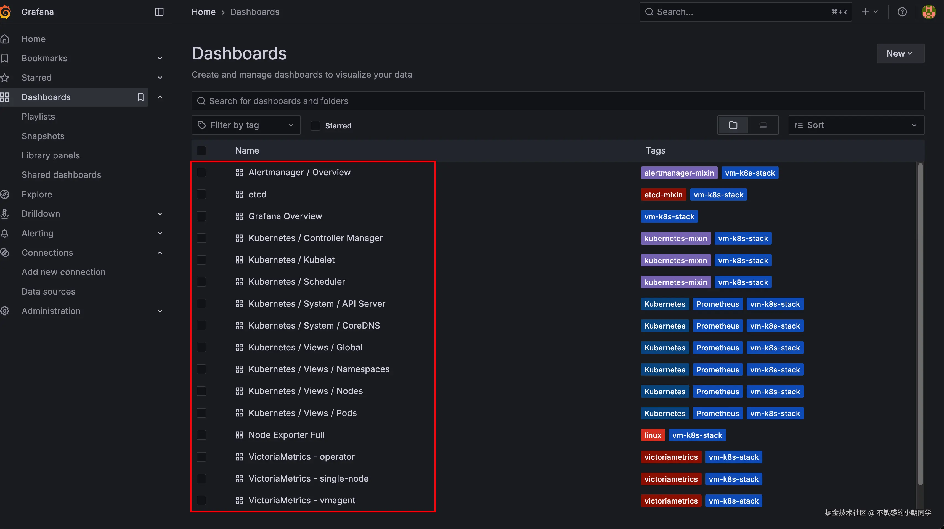Click the plus add icon in top bar

(x=865, y=12)
